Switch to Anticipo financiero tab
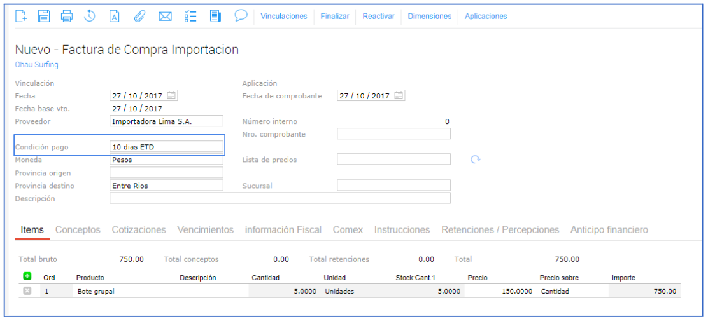The height and width of the screenshot is (319, 708). coord(609,230)
